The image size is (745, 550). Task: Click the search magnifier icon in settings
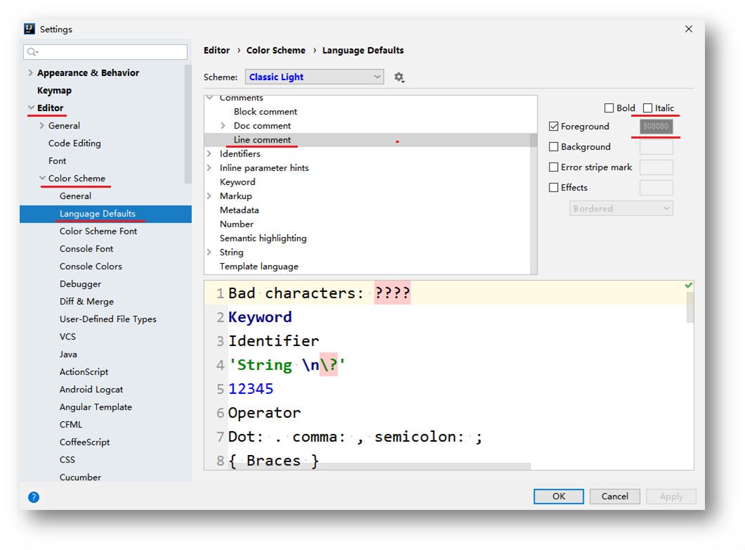32,52
